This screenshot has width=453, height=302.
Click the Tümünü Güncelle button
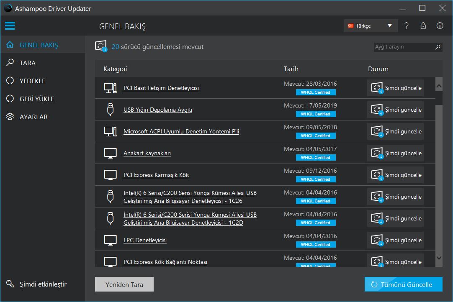pos(403,284)
